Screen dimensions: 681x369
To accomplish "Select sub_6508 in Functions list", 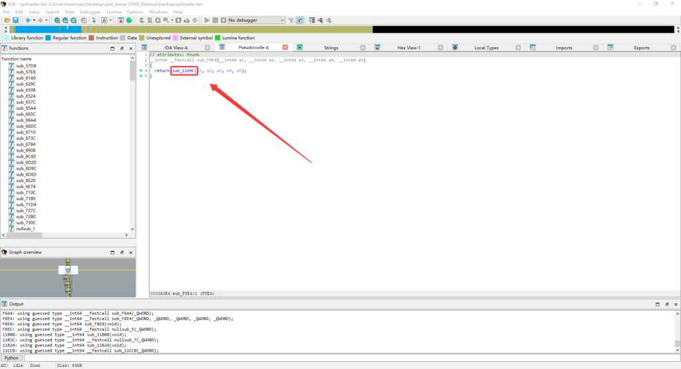I will point(26,90).
